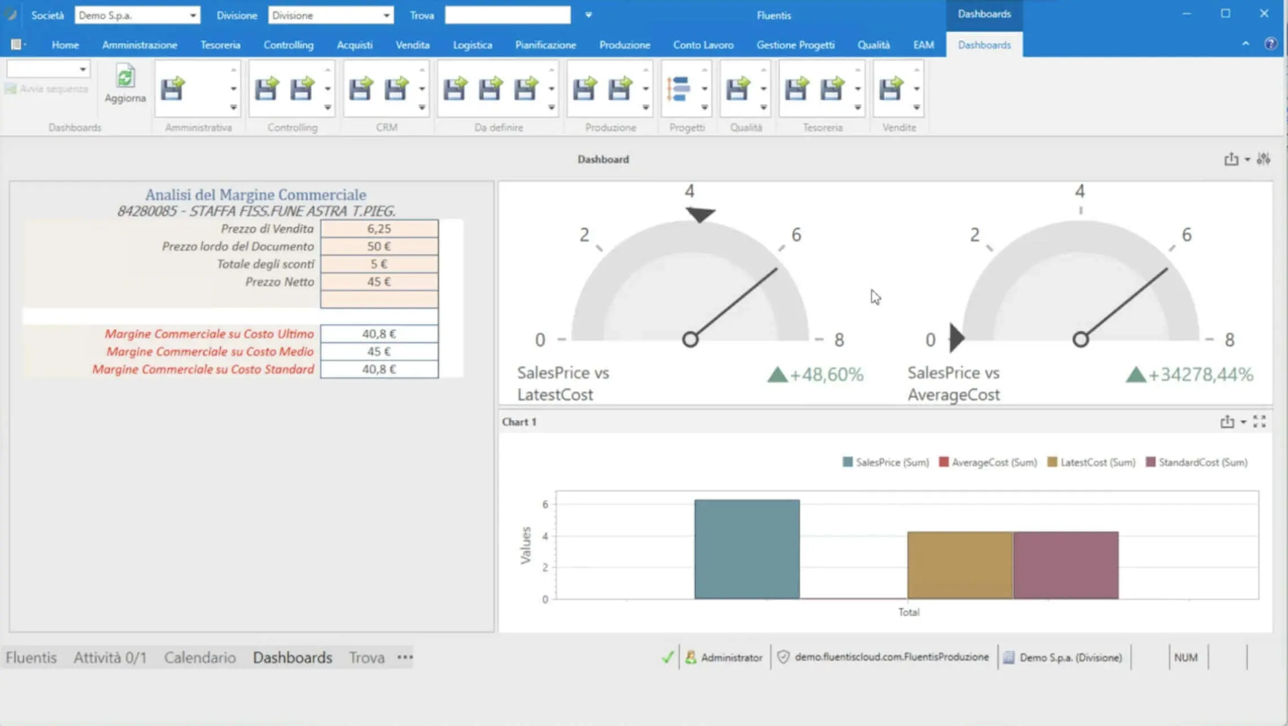The width and height of the screenshot is (1288, 726).
Task: Expand the Trova search options arrow
Action: (x=589, y=15)
